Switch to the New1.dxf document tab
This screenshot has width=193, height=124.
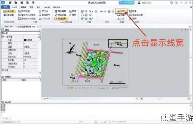8,27
